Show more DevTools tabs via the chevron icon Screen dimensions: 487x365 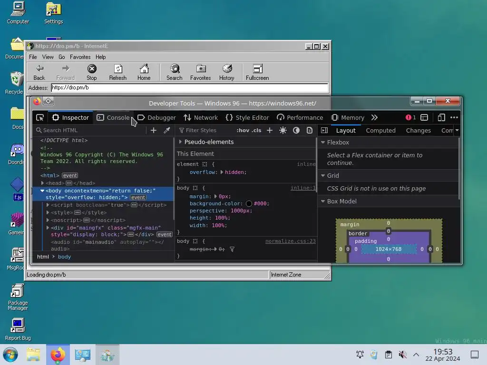374,118
